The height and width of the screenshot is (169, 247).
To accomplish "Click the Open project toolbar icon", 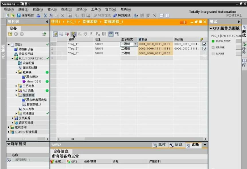I will click(13, 16).
